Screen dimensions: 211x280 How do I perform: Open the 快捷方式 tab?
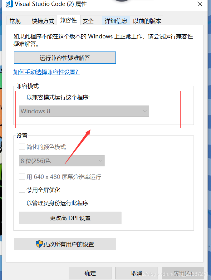[43, 21]
